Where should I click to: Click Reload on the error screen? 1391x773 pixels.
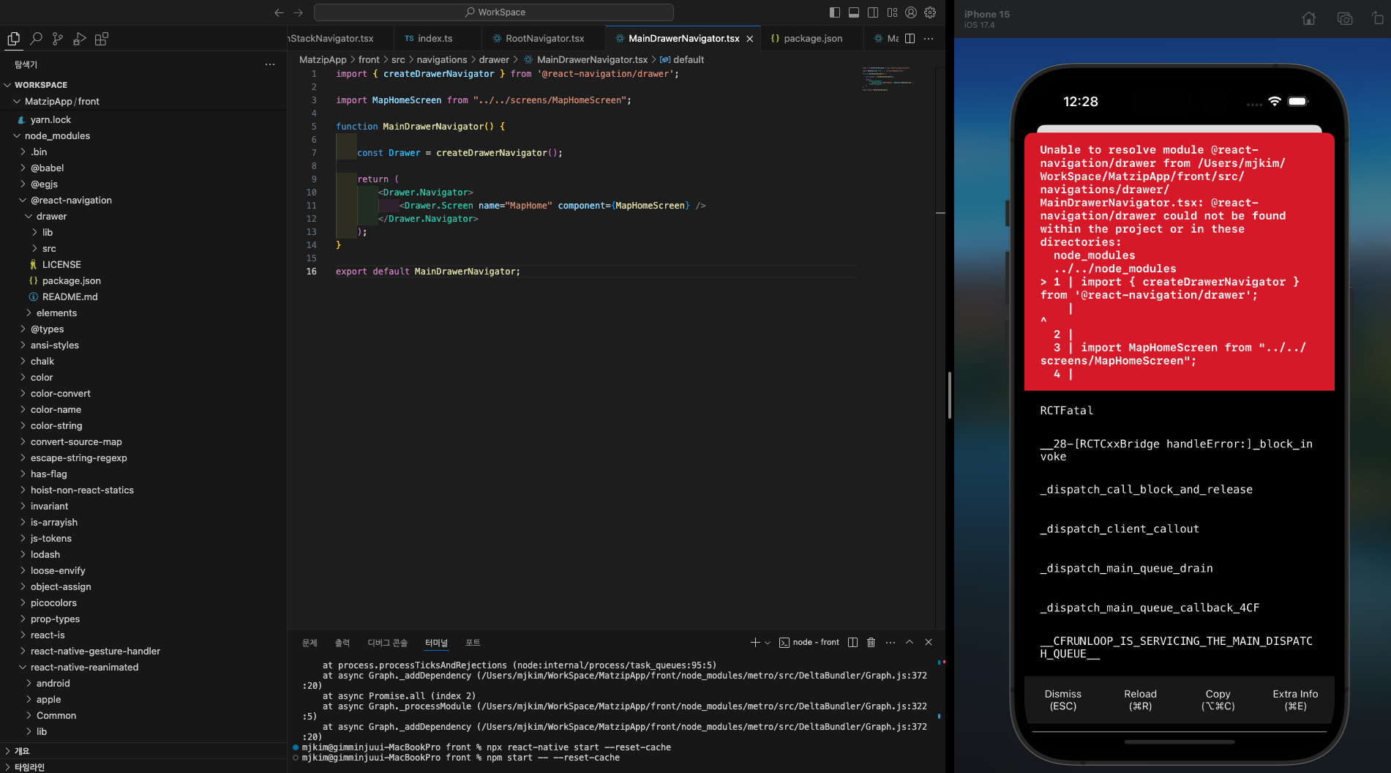pyautogui.click(x=1140, y=700)
